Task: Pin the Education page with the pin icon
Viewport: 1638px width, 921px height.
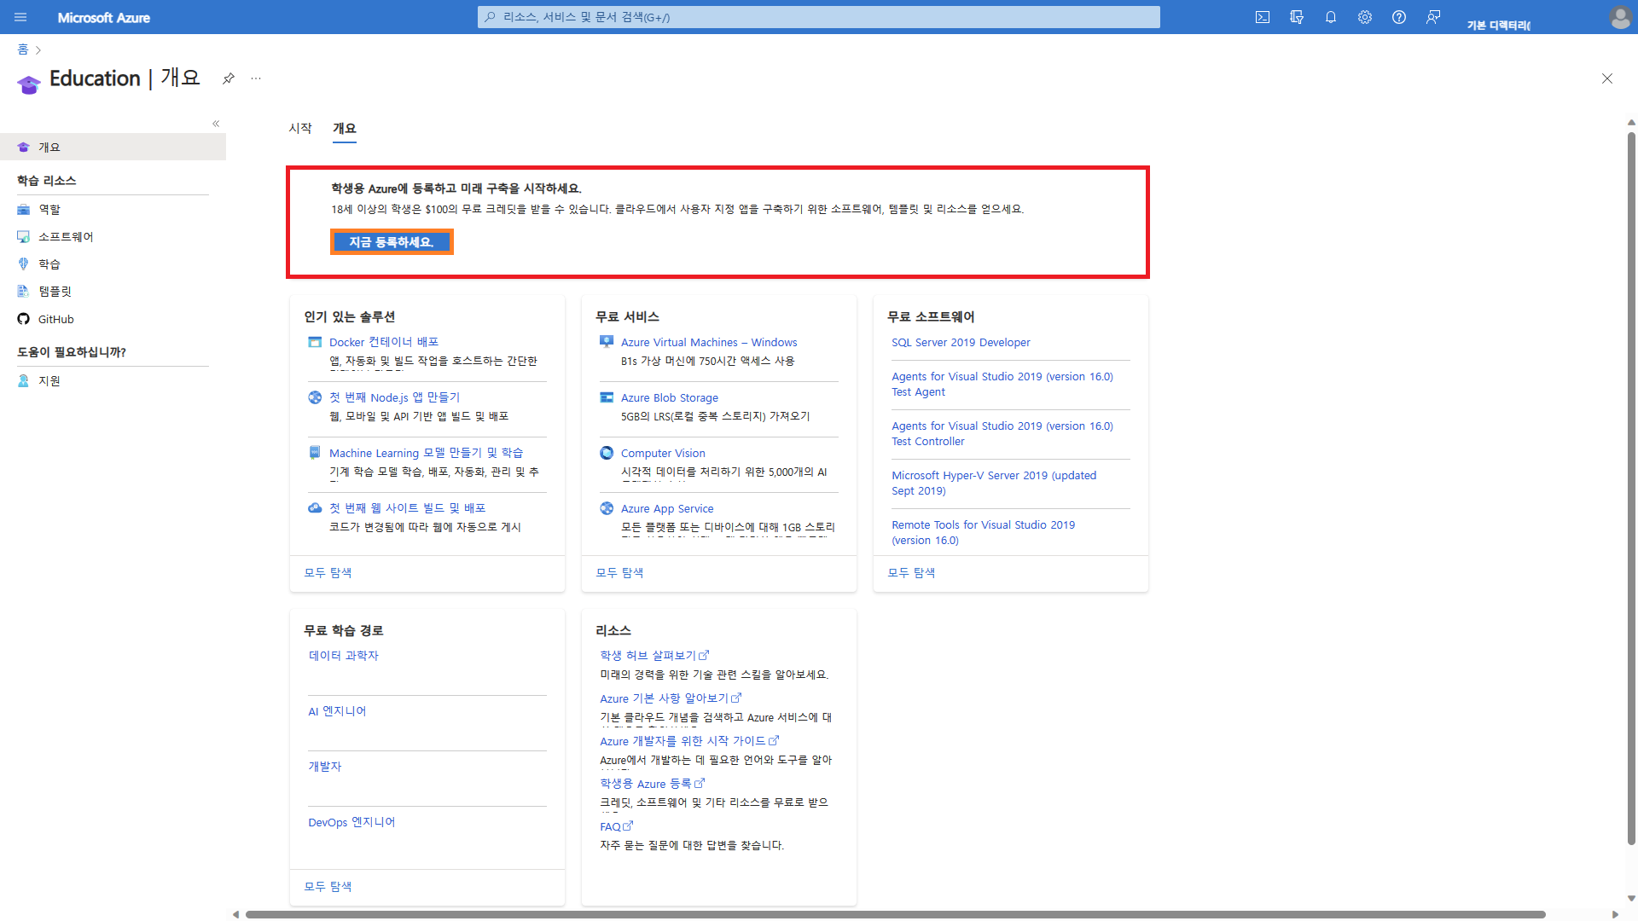Action: (229, 78)
